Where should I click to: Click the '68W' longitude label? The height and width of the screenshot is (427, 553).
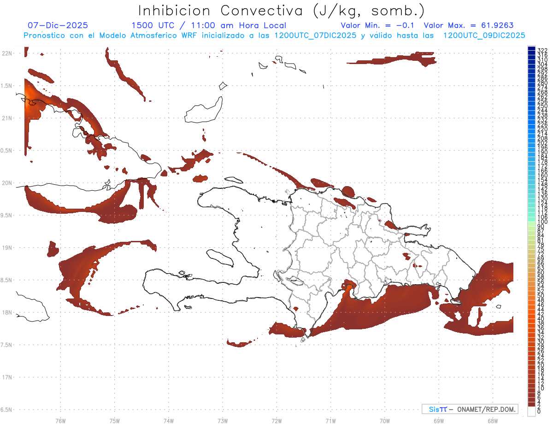coord(492,421)
